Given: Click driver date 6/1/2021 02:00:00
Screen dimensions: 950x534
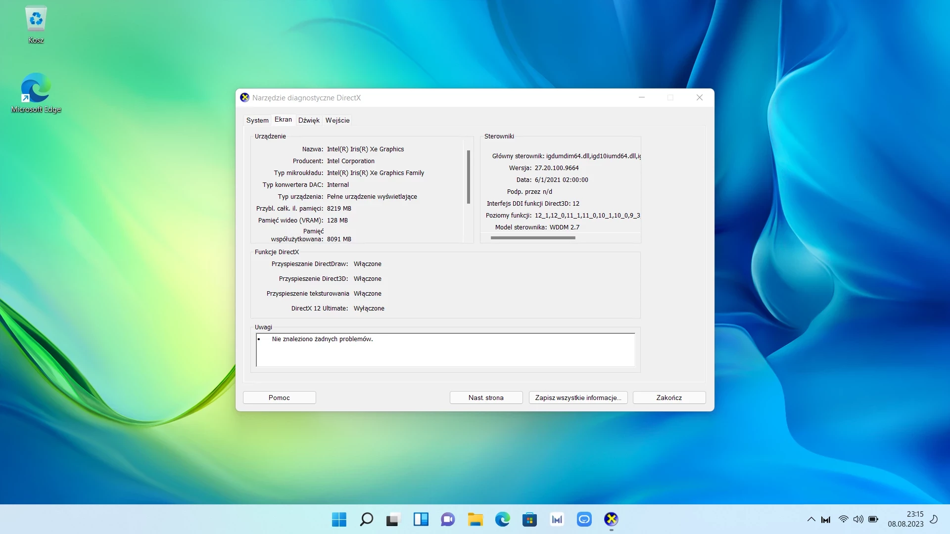Looking at the screenshot, I should pyautogui.click(x=561, y=180).
